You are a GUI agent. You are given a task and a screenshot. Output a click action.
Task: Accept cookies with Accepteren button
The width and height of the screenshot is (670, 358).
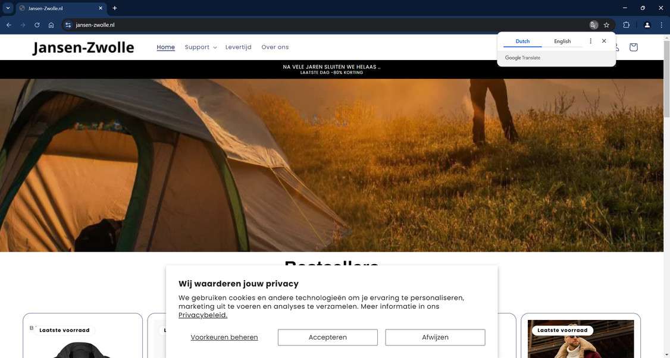point(328,337)
